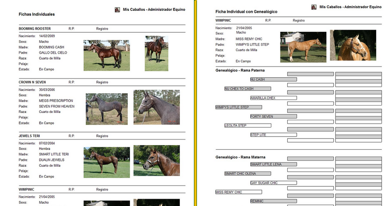Click the Genealógico - Rama Paterna heading
The height and width of the screenshot is (206, 387).
[240, 70]
